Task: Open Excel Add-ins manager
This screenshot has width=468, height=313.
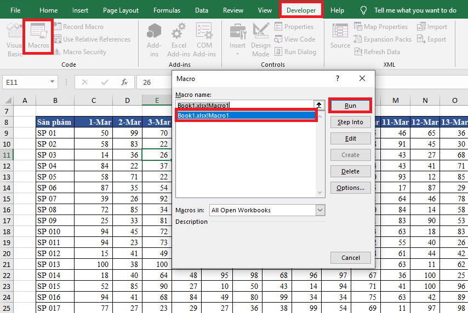Action: pos(179,39)
